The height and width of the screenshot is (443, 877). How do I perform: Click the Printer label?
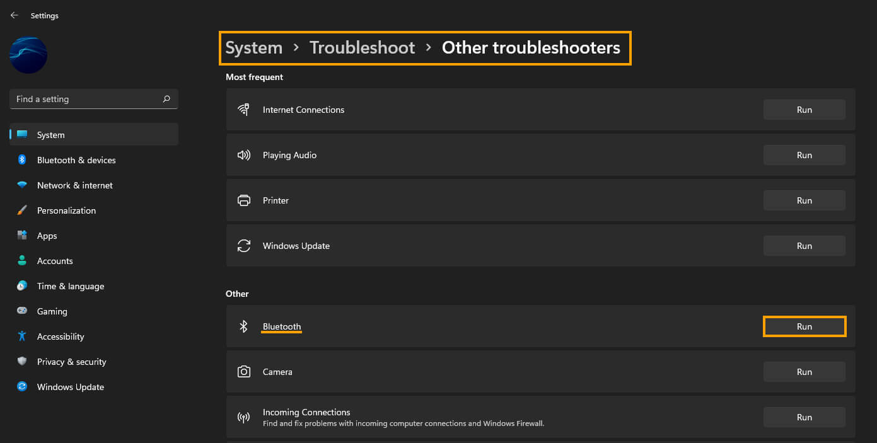pos(276,200)
